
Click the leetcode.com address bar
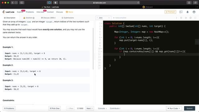click(99, 2)
